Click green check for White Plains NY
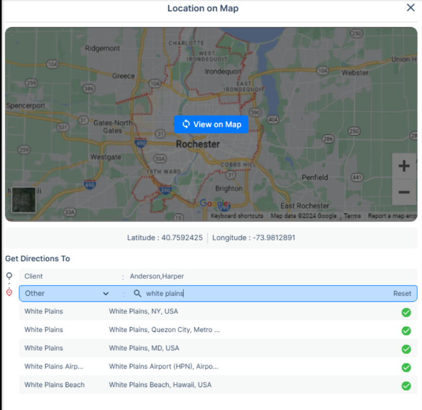422x410 pixels. coord(406,312)
